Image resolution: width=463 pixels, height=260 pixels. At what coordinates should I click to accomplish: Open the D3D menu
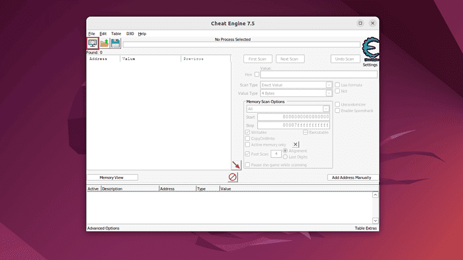[130, 34]
